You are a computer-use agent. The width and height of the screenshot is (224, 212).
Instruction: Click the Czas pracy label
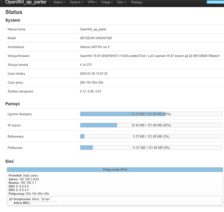pos(15,82)
